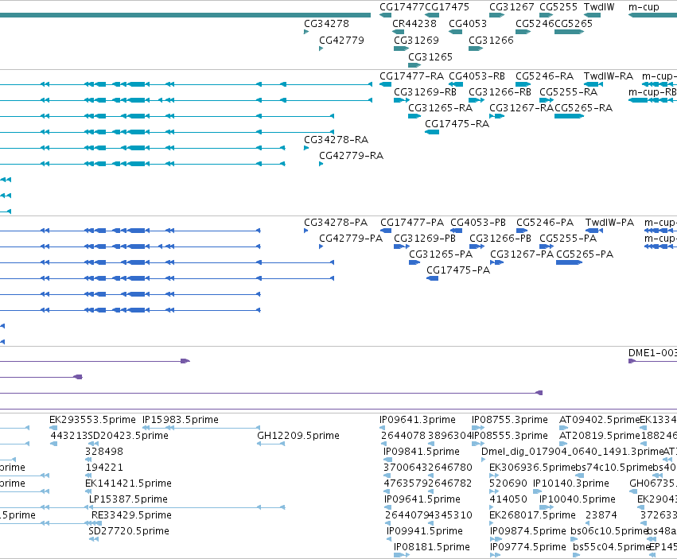Select protein CG34278-PA

[336, 223]
